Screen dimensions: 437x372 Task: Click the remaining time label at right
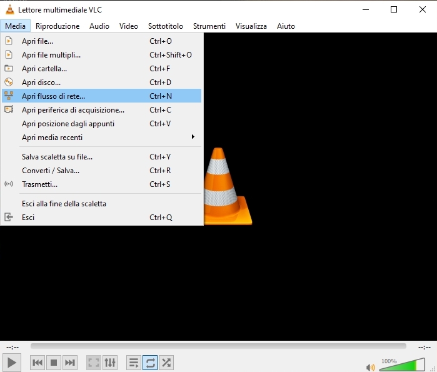[424, 347]
